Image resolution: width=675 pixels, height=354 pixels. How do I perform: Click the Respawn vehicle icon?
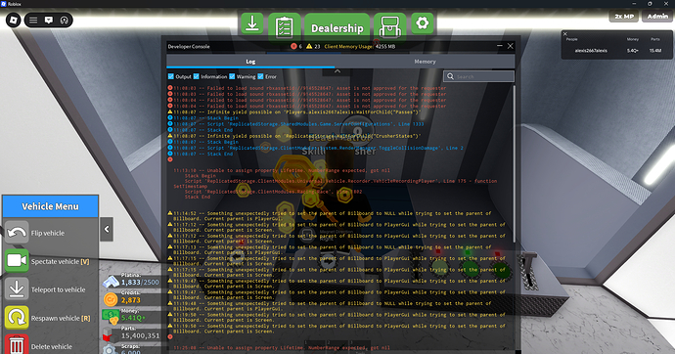17,318
